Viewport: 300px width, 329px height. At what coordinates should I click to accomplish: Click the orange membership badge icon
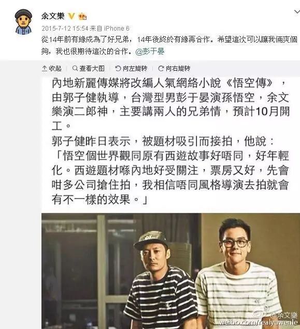[x=82, y=16]
